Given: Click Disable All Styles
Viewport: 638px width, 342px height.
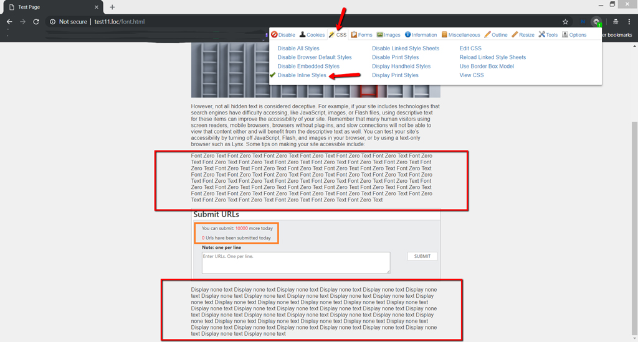Looking at the screenshot, I should coord(298,49).
